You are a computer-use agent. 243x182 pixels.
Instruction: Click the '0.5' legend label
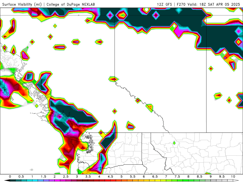tap(21, 177)
